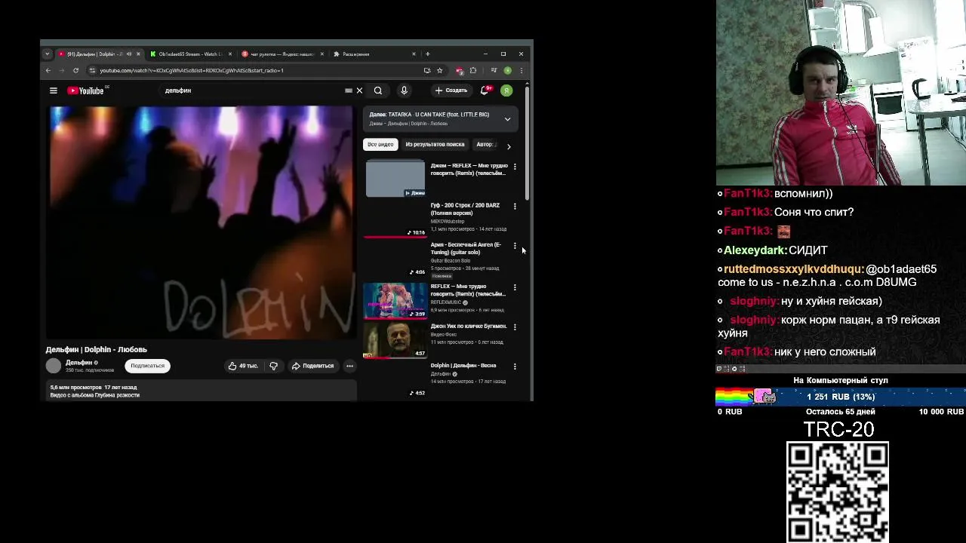Click the red extension icon with badge

459,70
